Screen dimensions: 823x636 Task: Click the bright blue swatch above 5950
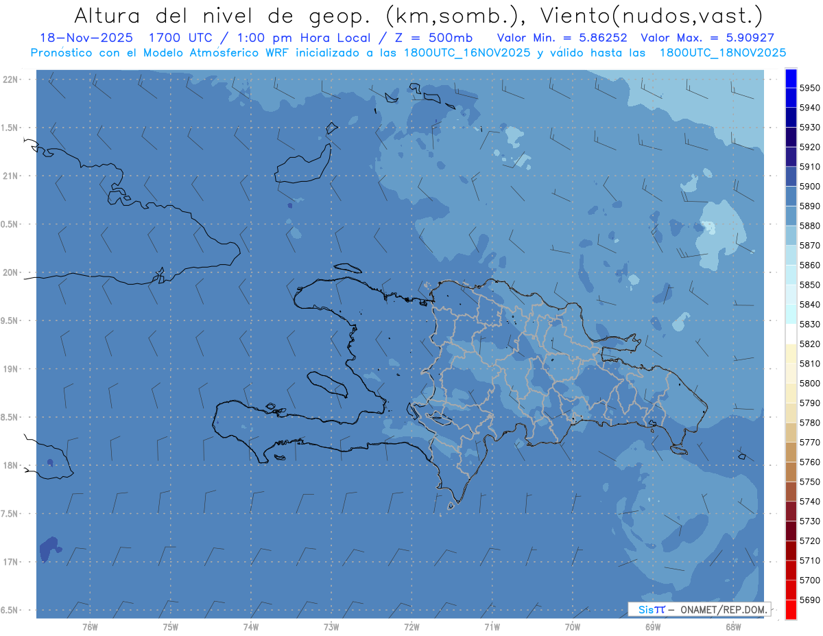(x=791, y=78)
